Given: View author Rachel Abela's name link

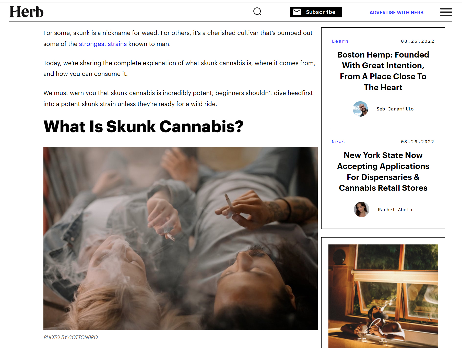Looking at the screenshot, I should pyautogui.click(x=395, y=210).
